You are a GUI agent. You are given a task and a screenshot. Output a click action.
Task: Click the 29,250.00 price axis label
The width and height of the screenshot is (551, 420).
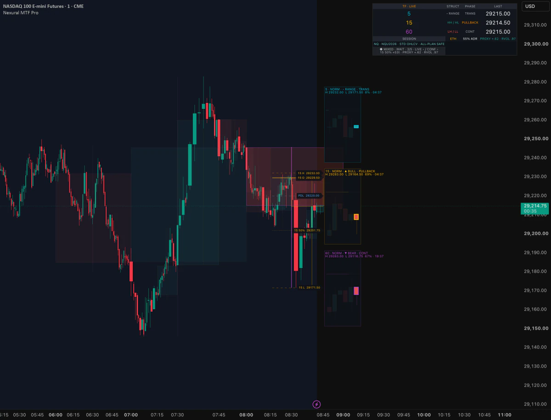[x=536, y=138]
